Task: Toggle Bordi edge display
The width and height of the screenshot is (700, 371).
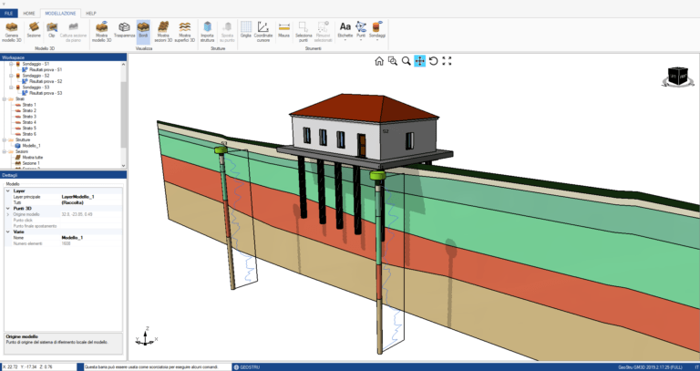Action: (143, 27)
